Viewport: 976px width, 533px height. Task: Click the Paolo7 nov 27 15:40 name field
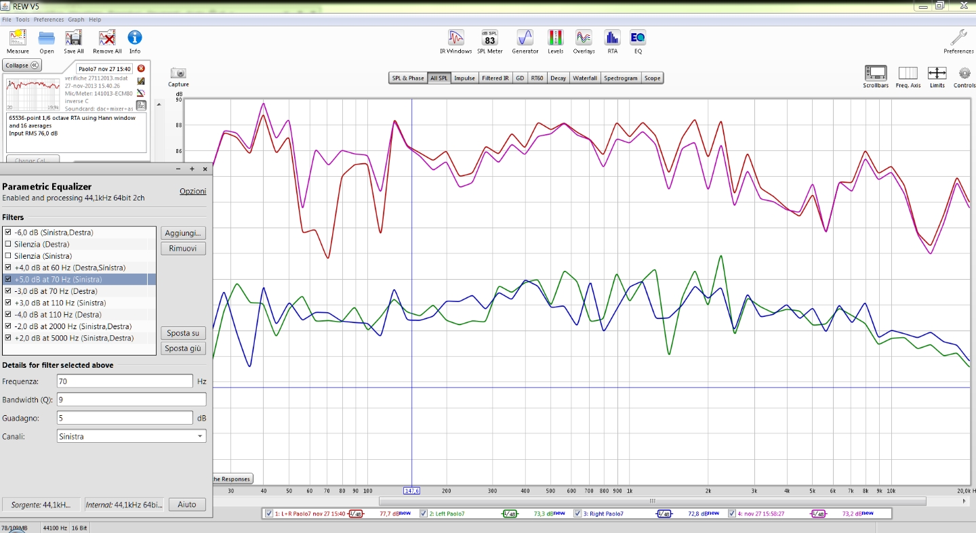click(x=104, y=68)
